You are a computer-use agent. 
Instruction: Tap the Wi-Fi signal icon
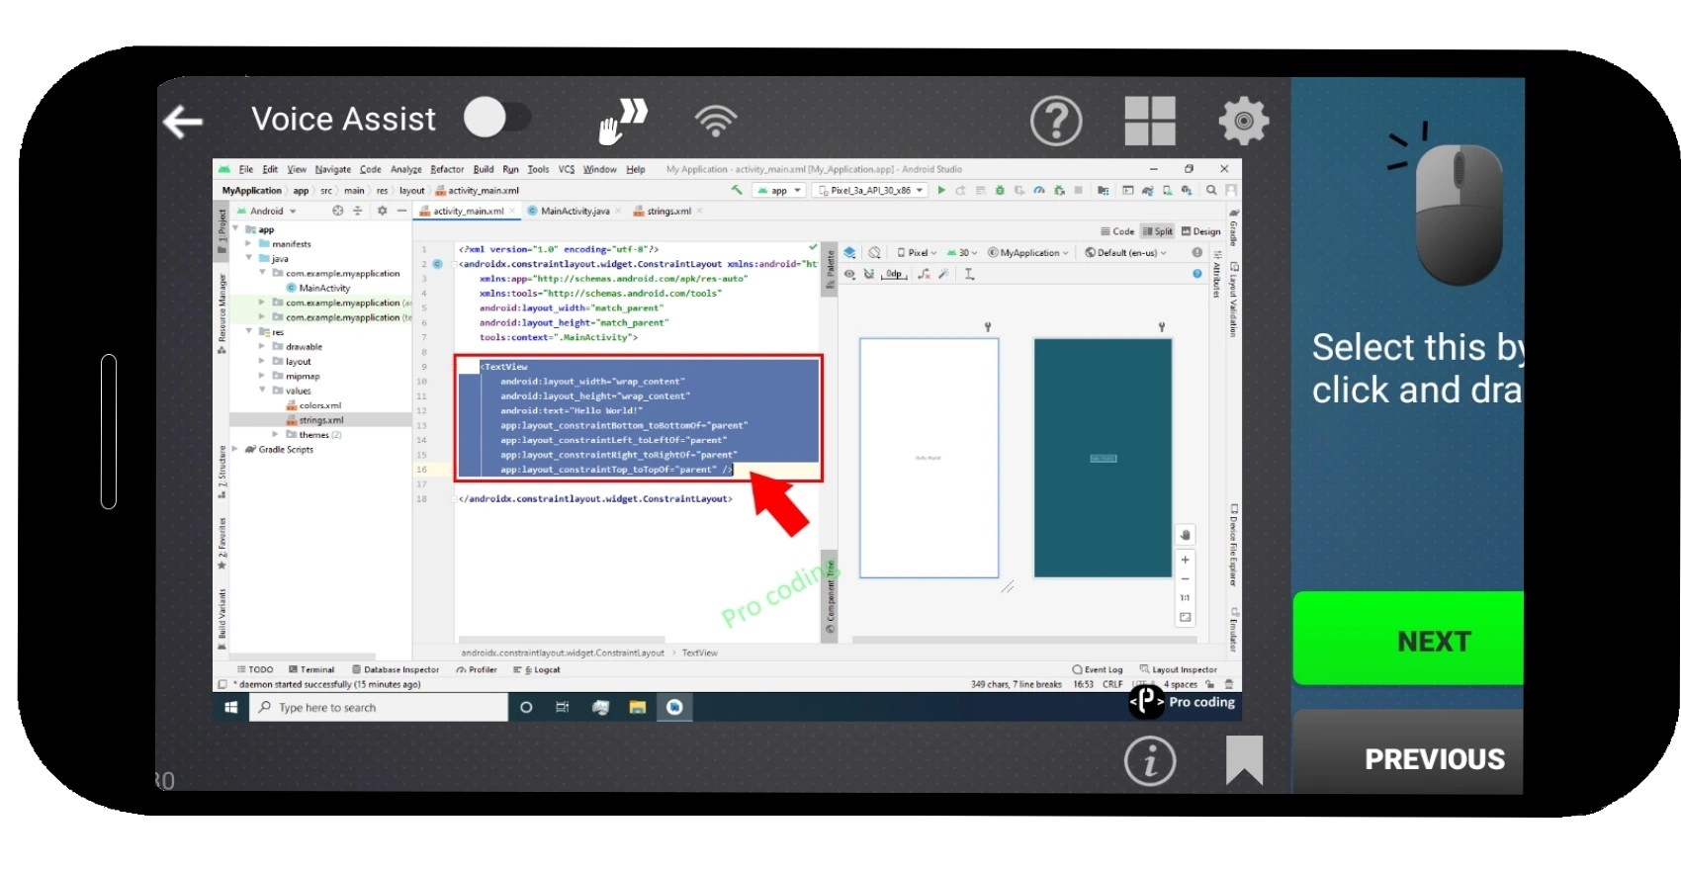coord(716,121)
